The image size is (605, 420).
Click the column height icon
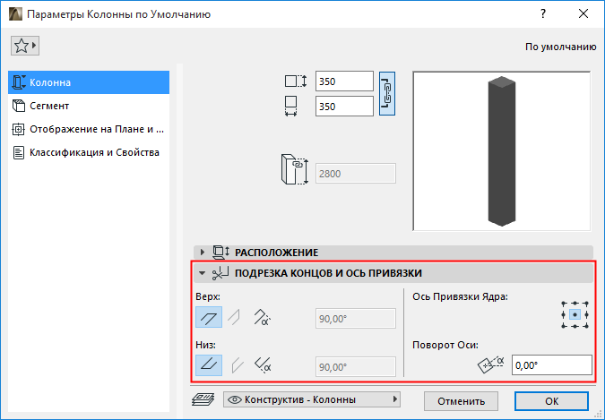pyautogui.click(x=295, y=169)
